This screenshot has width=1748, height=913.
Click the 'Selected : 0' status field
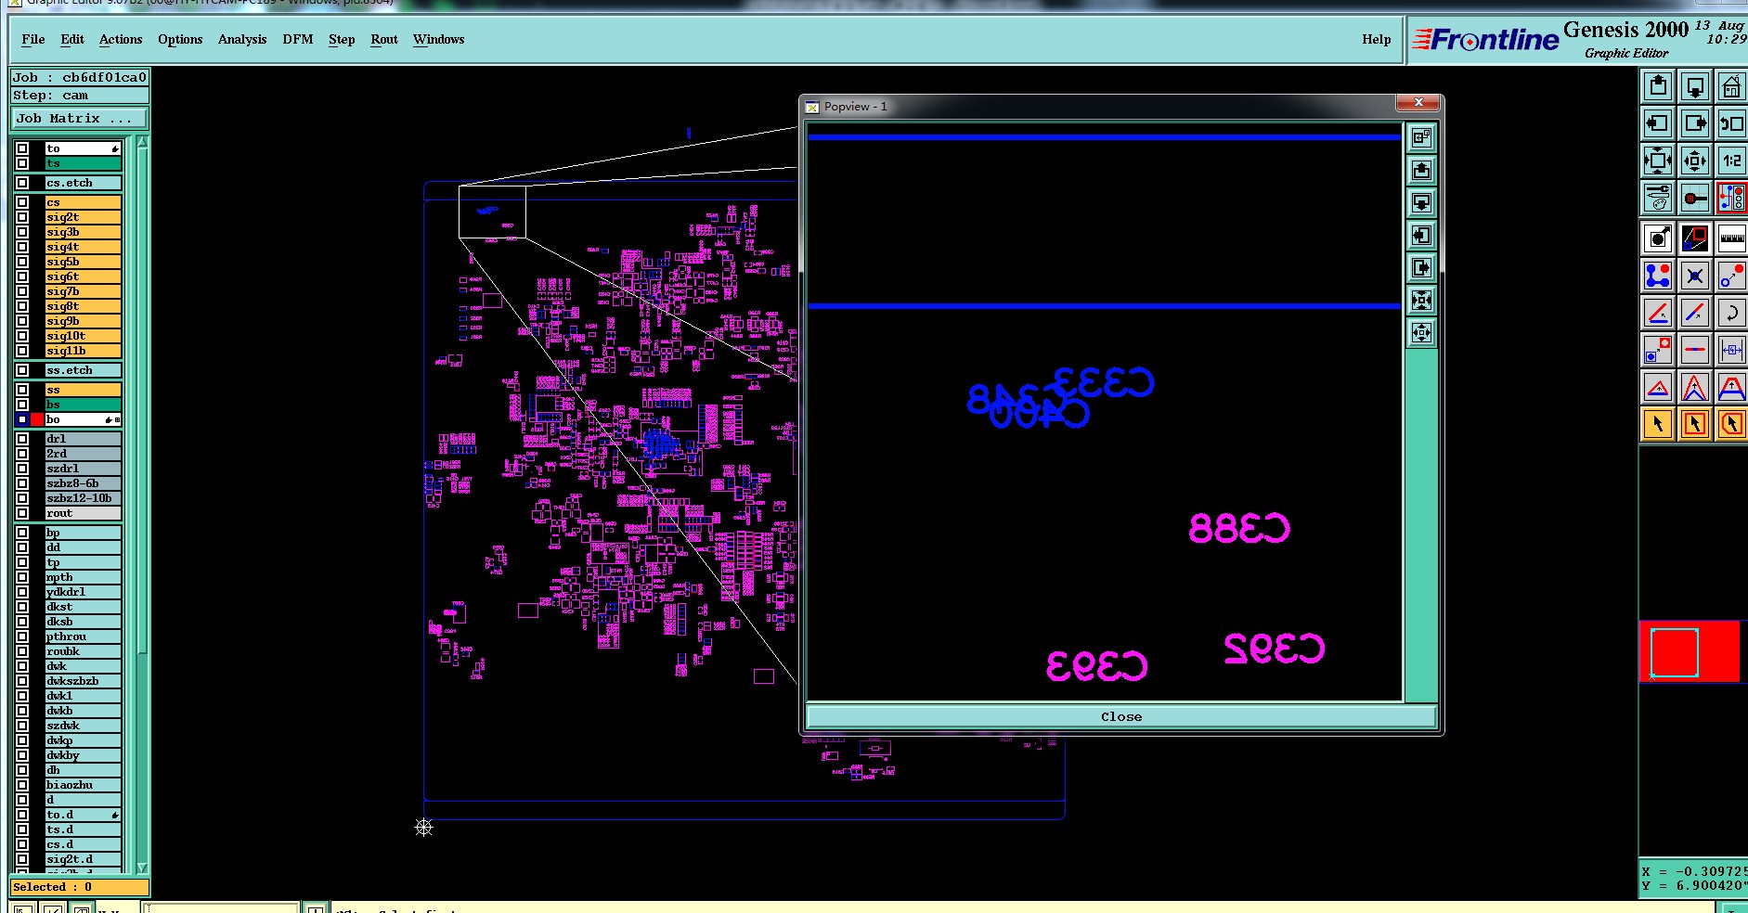click(x=79, y=887)
